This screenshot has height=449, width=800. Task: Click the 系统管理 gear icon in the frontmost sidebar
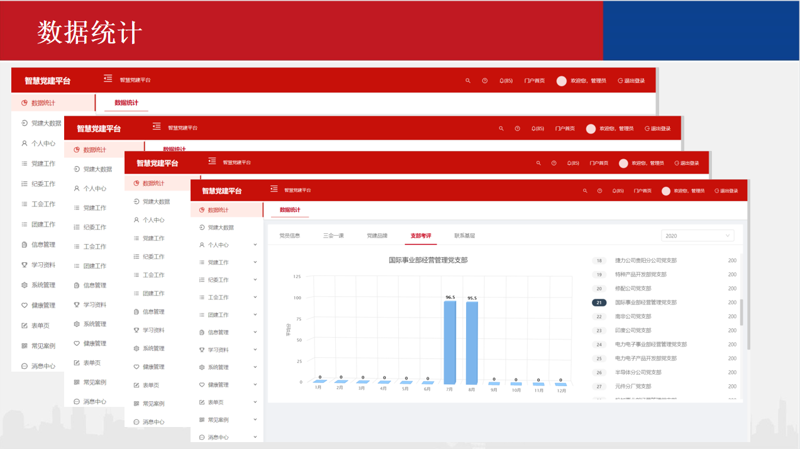(x=202, y=367)
